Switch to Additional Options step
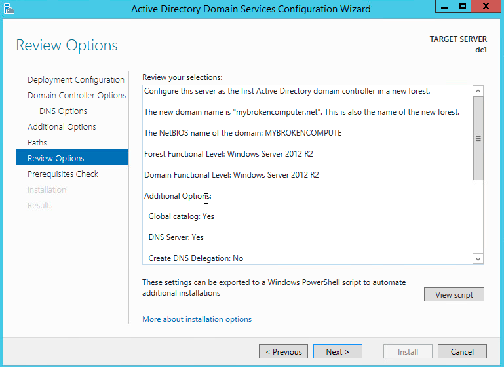The height and width of the screenshot is (367, 504). click(62, 127)
